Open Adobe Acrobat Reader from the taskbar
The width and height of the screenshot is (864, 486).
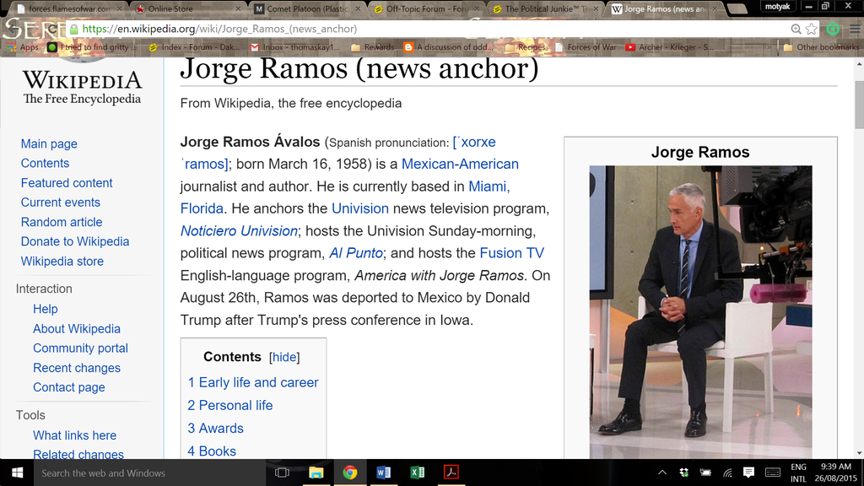[x=451, y=472]
